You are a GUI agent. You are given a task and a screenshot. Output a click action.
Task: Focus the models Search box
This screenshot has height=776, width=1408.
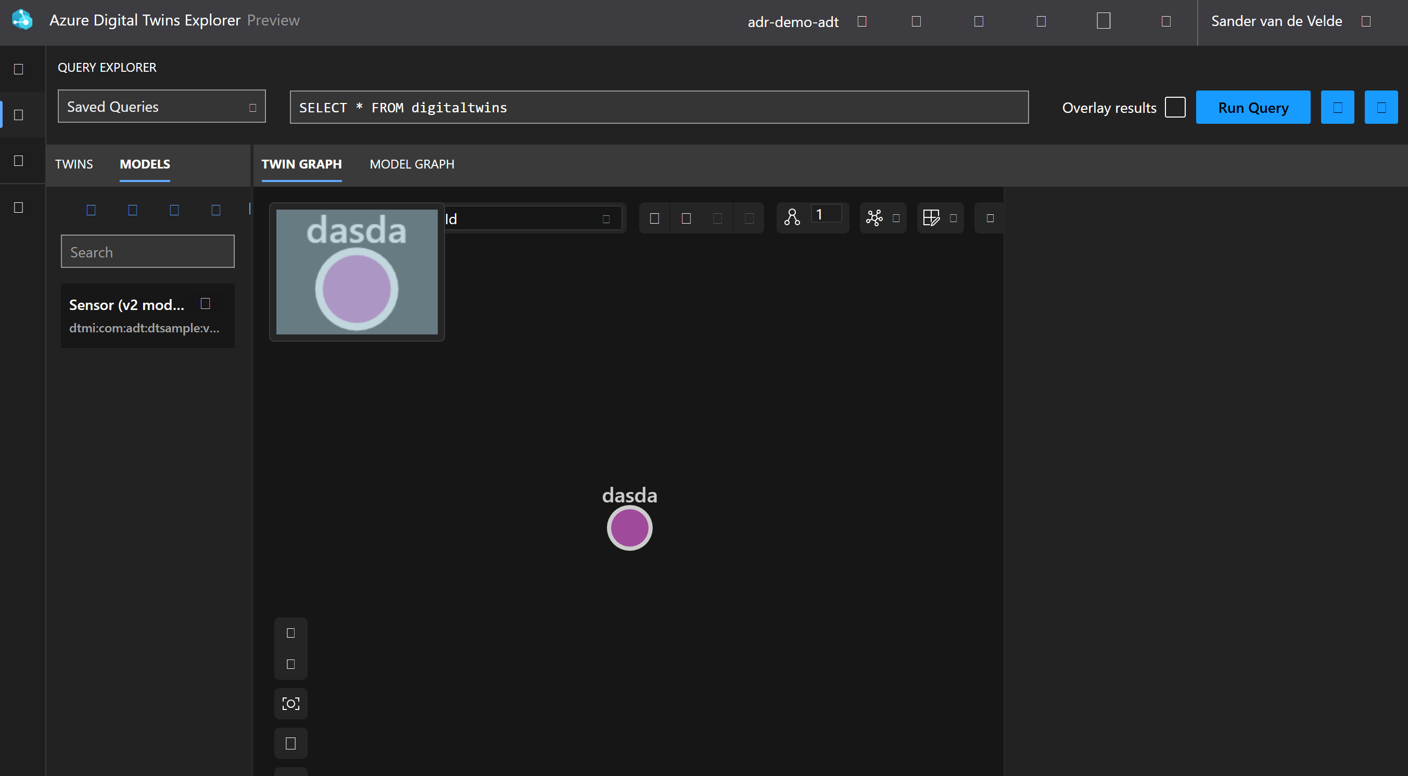[x=148, y=252]
